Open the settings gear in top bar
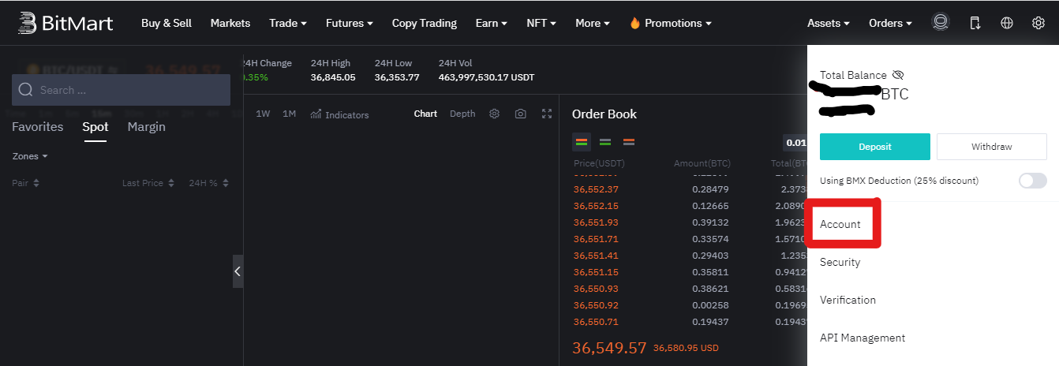Image resolution: width=1059 pixels, height=366 pixels. tap(1038, 23)
